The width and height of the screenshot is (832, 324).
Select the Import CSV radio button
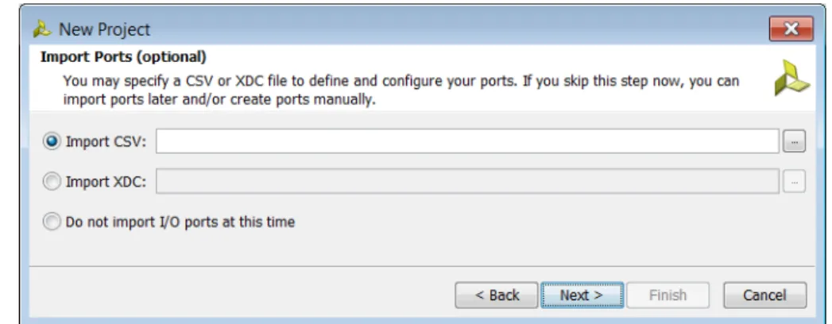click(52, 141)
